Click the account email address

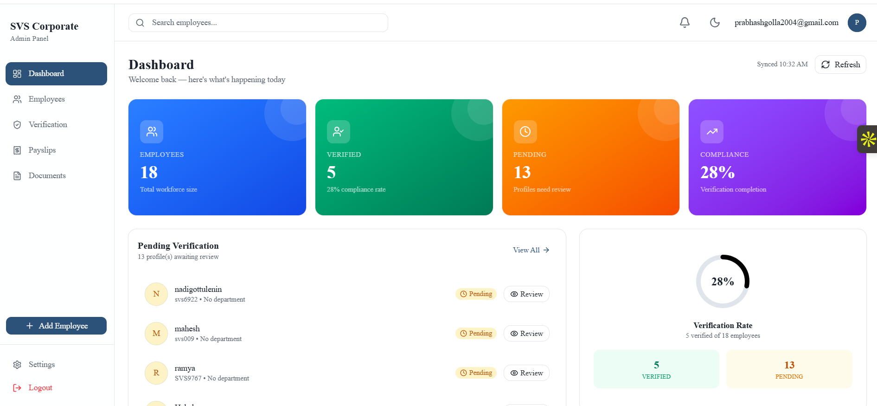[787, 23]
